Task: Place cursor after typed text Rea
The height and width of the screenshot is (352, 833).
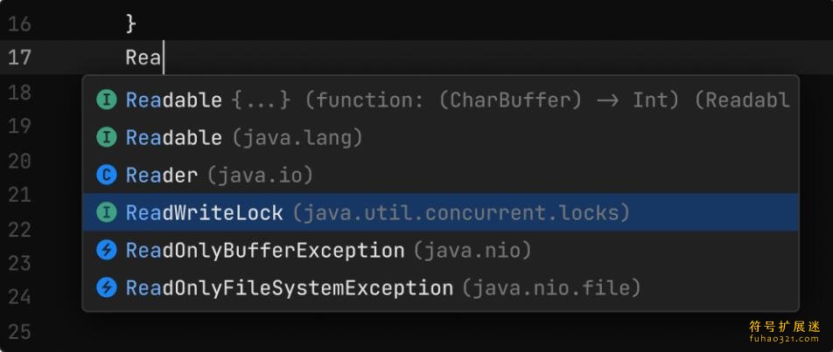Action: pyautogui.click(x=164, y=58)
